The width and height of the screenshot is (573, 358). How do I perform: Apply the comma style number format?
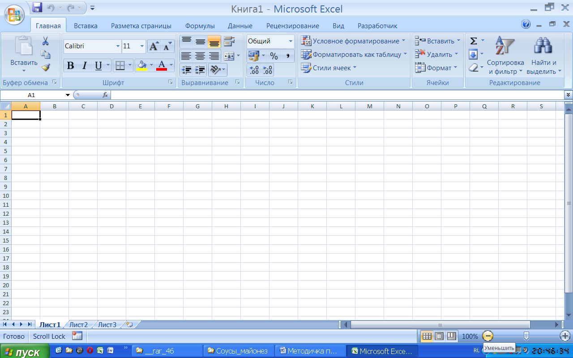coord(288,56)
